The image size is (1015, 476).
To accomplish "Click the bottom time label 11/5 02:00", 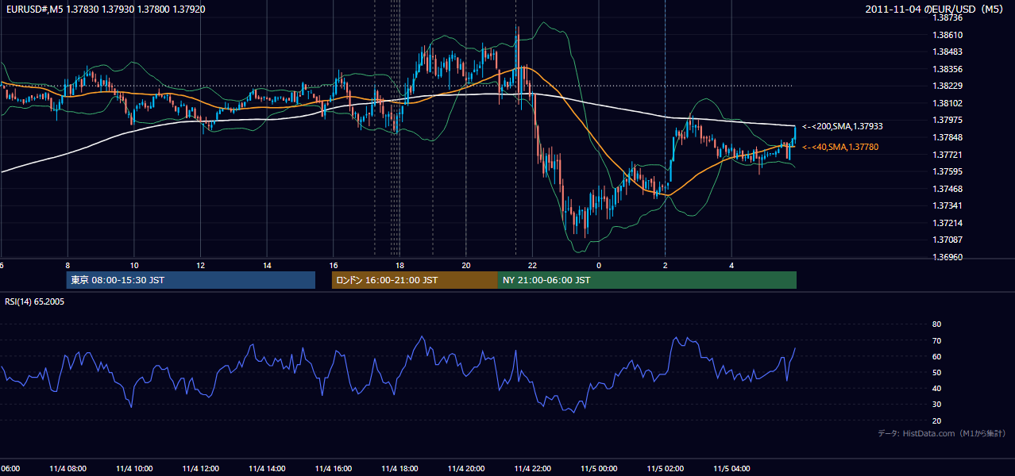I will 665,468.
